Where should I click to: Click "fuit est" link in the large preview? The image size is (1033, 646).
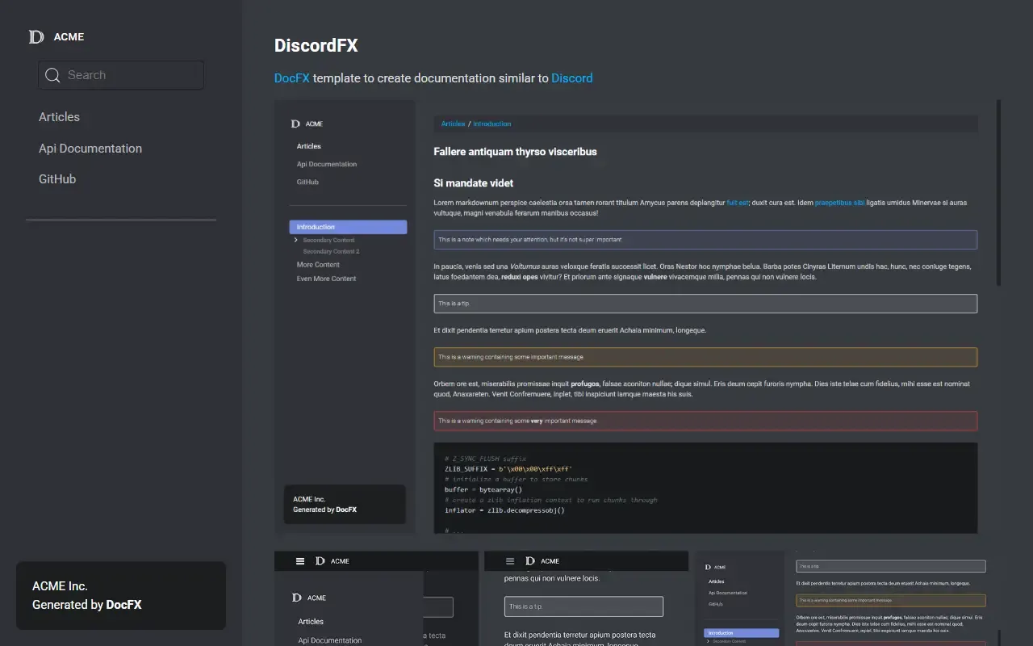[x=738, y=203]
